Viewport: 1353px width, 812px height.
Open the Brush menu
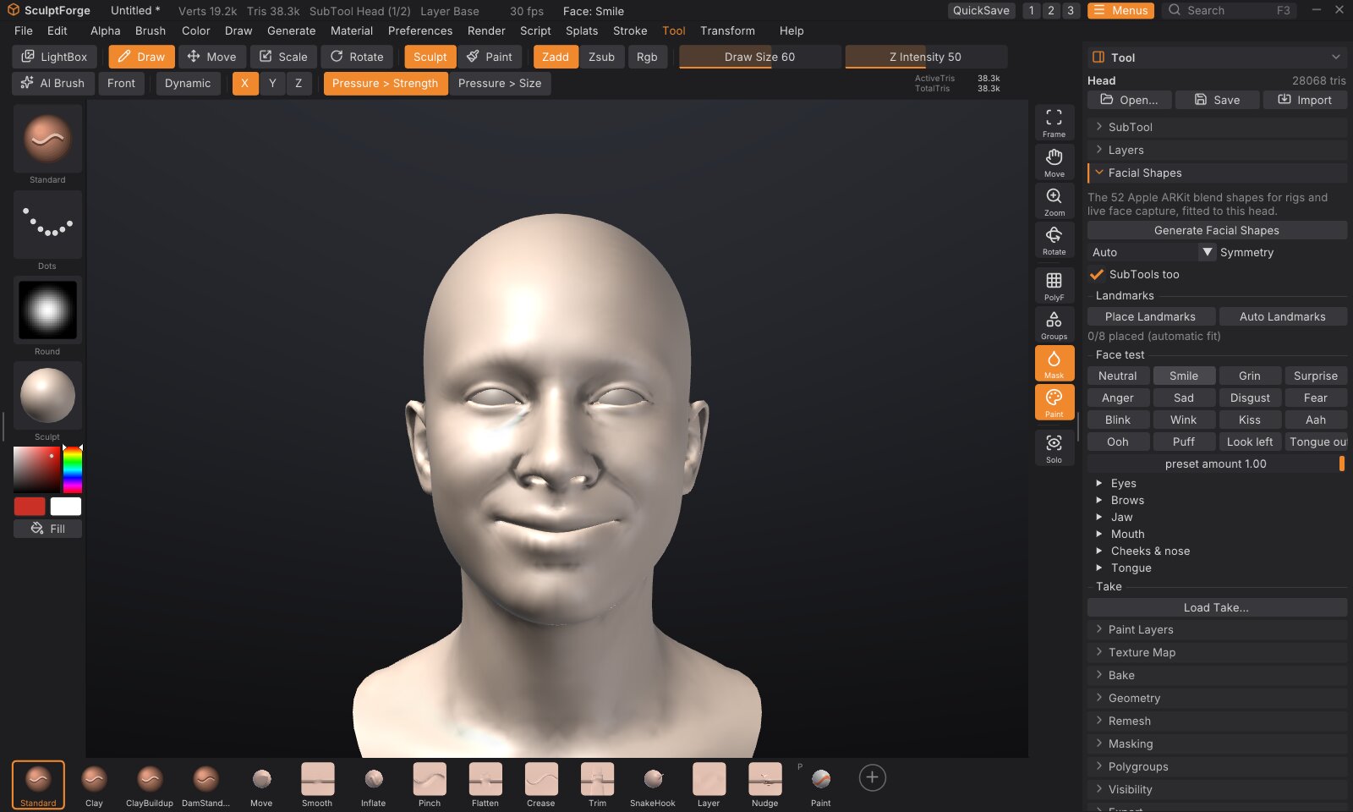click(x=151, y=30)
